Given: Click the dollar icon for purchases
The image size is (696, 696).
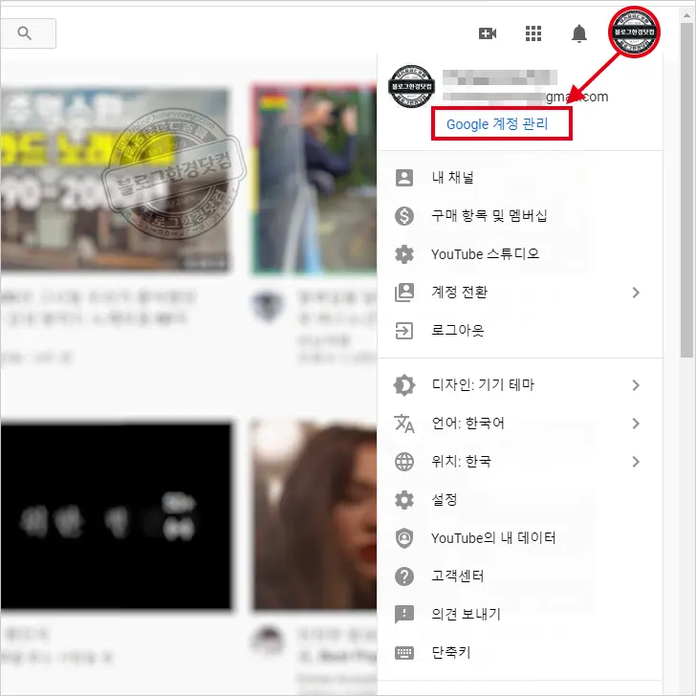Looking at the screenshot, I should (x=404, y=216).
